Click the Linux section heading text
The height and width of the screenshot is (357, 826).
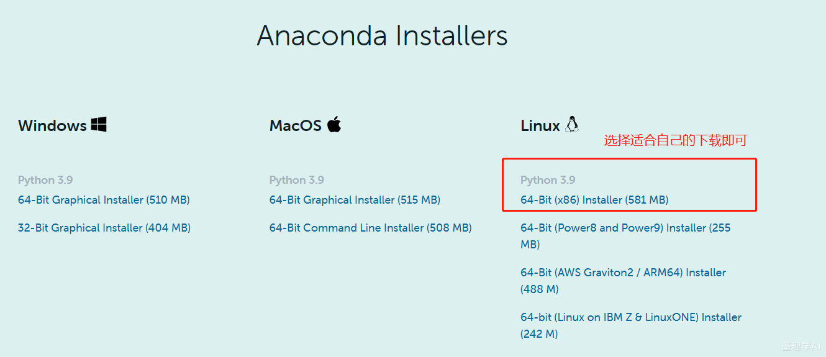[x=540, y=125]
